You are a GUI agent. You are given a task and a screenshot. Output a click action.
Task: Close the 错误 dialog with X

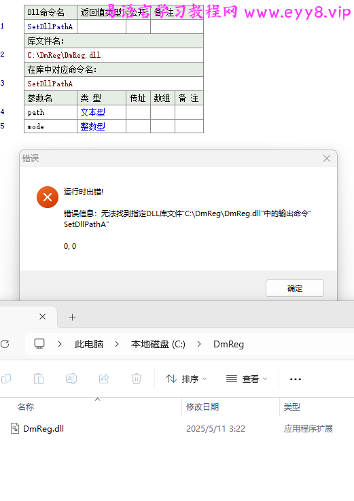(x=327, y=158)
